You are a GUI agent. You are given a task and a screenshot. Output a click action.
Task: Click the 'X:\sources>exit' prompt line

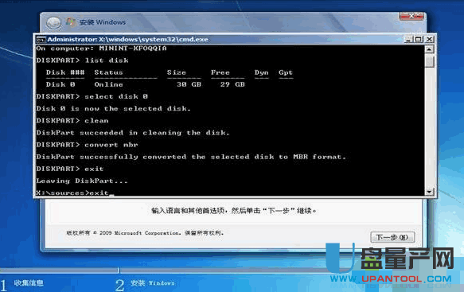point(75,193)
